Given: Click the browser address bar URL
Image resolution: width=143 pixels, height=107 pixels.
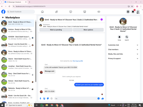Looking at the screenshot, I should tap(31, 6).
